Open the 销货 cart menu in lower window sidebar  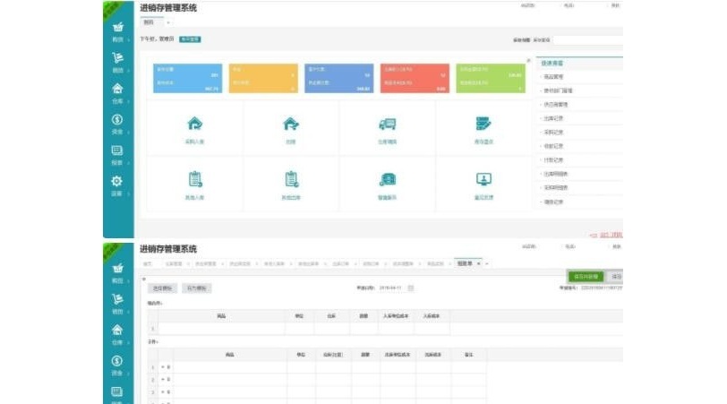pos(118,304)
